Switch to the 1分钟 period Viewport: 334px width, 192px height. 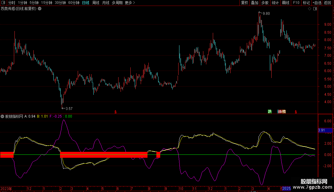pos(22,3)
